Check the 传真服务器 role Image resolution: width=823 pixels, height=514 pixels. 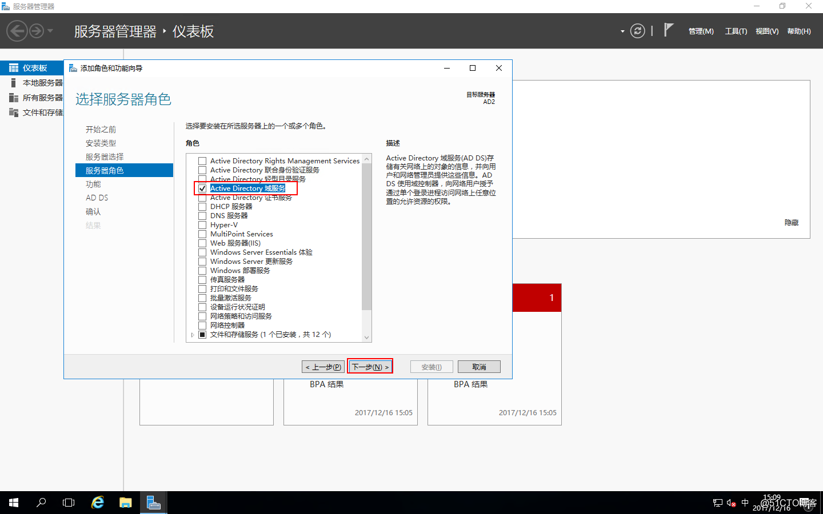click(x=202, y=280)
